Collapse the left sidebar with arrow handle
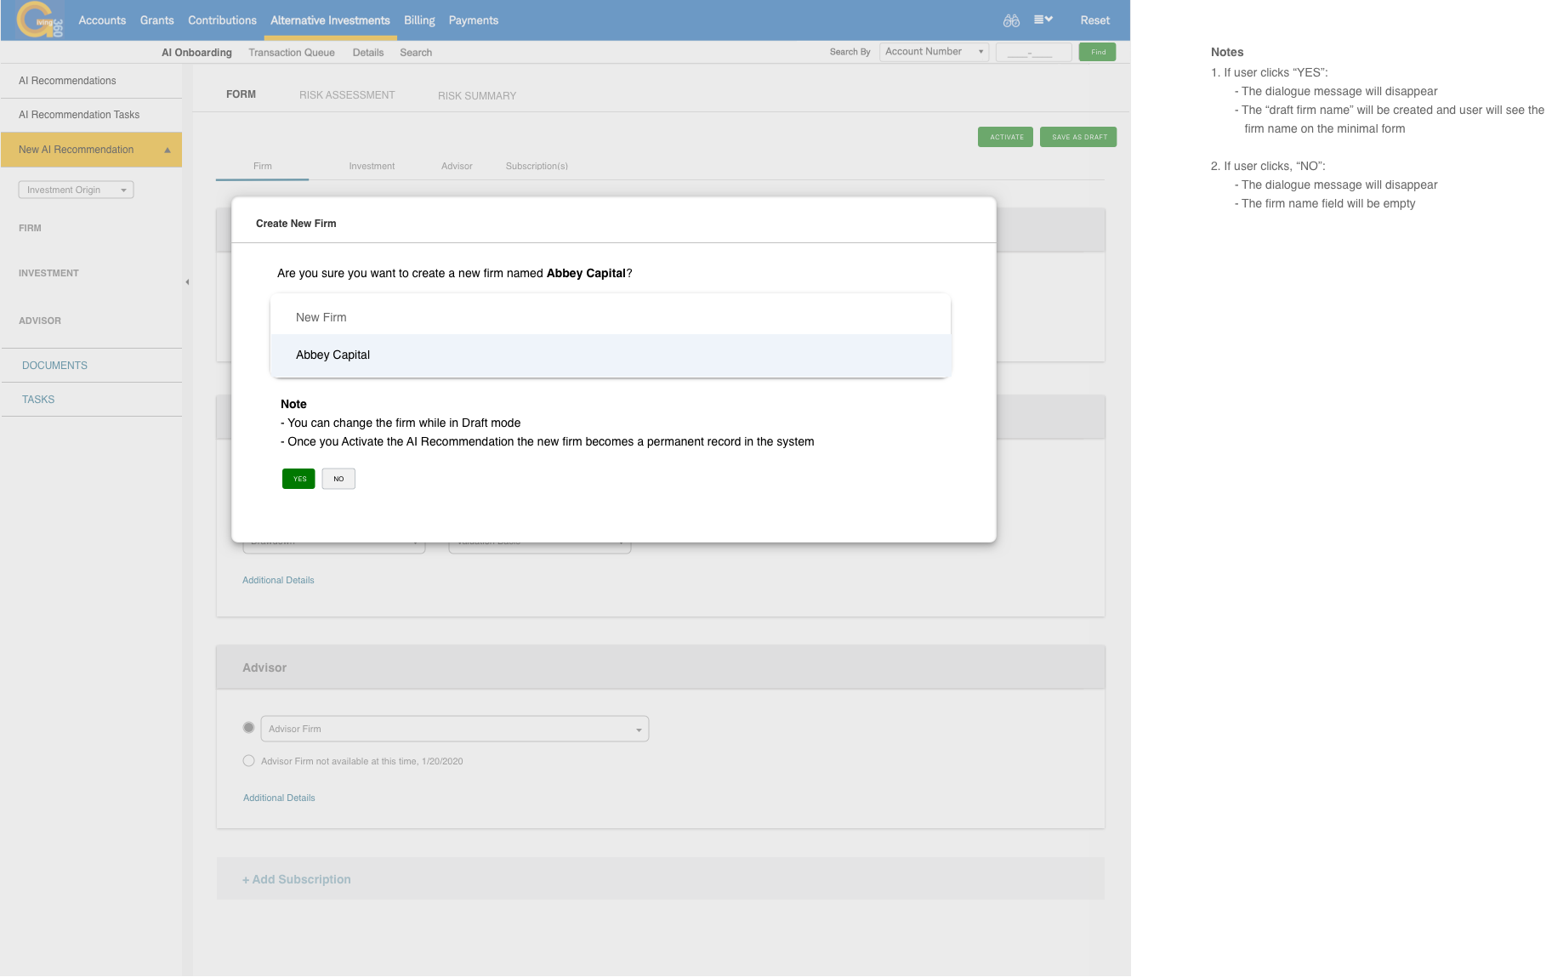 click(x=187, y=282)
